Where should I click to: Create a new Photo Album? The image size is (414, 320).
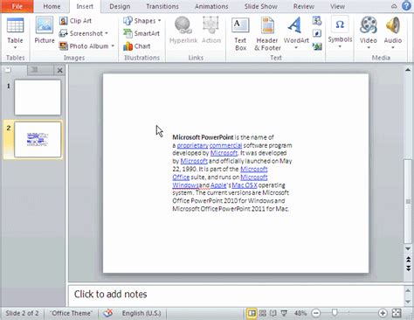pyautogui.click(x=84, y=46)
